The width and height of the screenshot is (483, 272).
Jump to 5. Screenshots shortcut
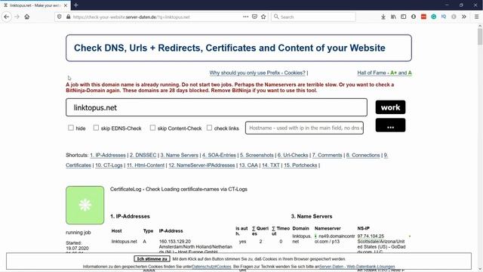pos(257,155)
